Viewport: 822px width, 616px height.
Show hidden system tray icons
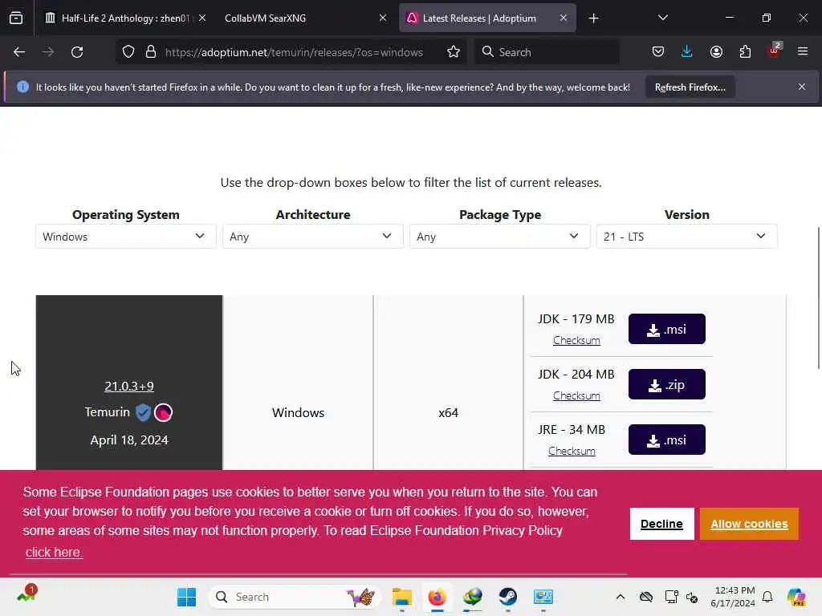621,597
